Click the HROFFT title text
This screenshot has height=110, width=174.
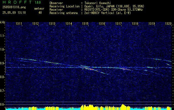17,2
